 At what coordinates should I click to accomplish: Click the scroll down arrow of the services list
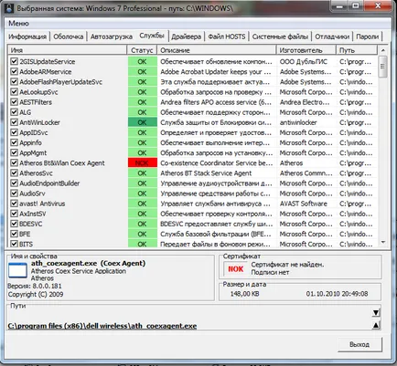click(383, 243)
